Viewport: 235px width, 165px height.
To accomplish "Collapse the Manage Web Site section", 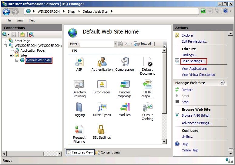I will point(222,82).
